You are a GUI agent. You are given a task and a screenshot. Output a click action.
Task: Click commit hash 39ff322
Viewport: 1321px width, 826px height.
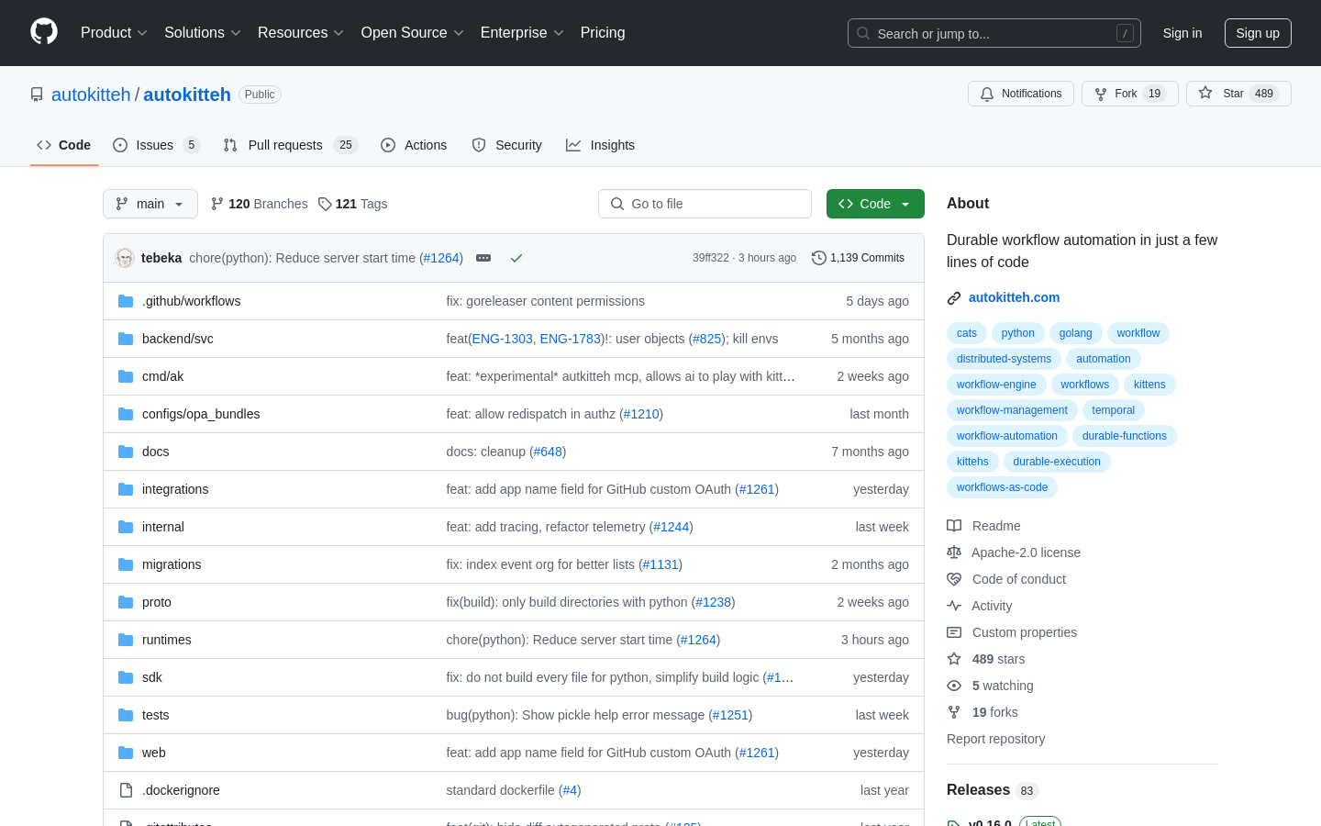[x=711, y=258]
